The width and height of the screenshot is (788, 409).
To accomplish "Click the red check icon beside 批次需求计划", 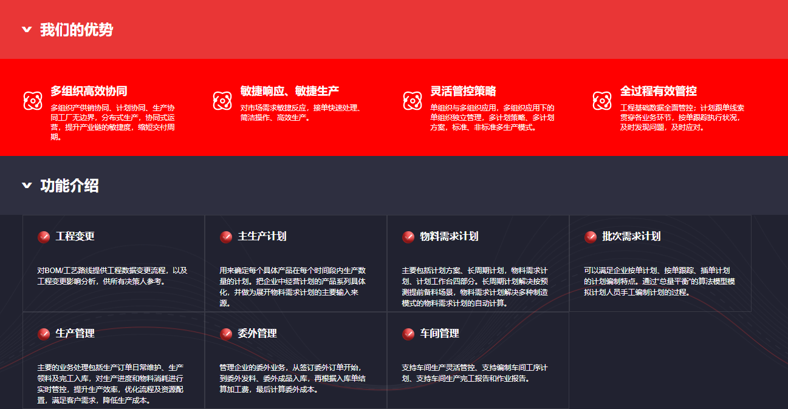I will (591, 237).
